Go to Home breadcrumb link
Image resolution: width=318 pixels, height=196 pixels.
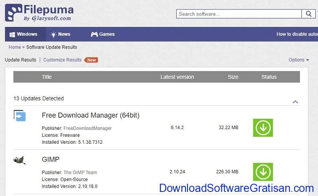[15, 47]
